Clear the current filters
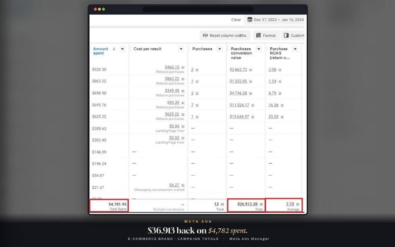This screenshot has height=247, width=395. point(236,20)
